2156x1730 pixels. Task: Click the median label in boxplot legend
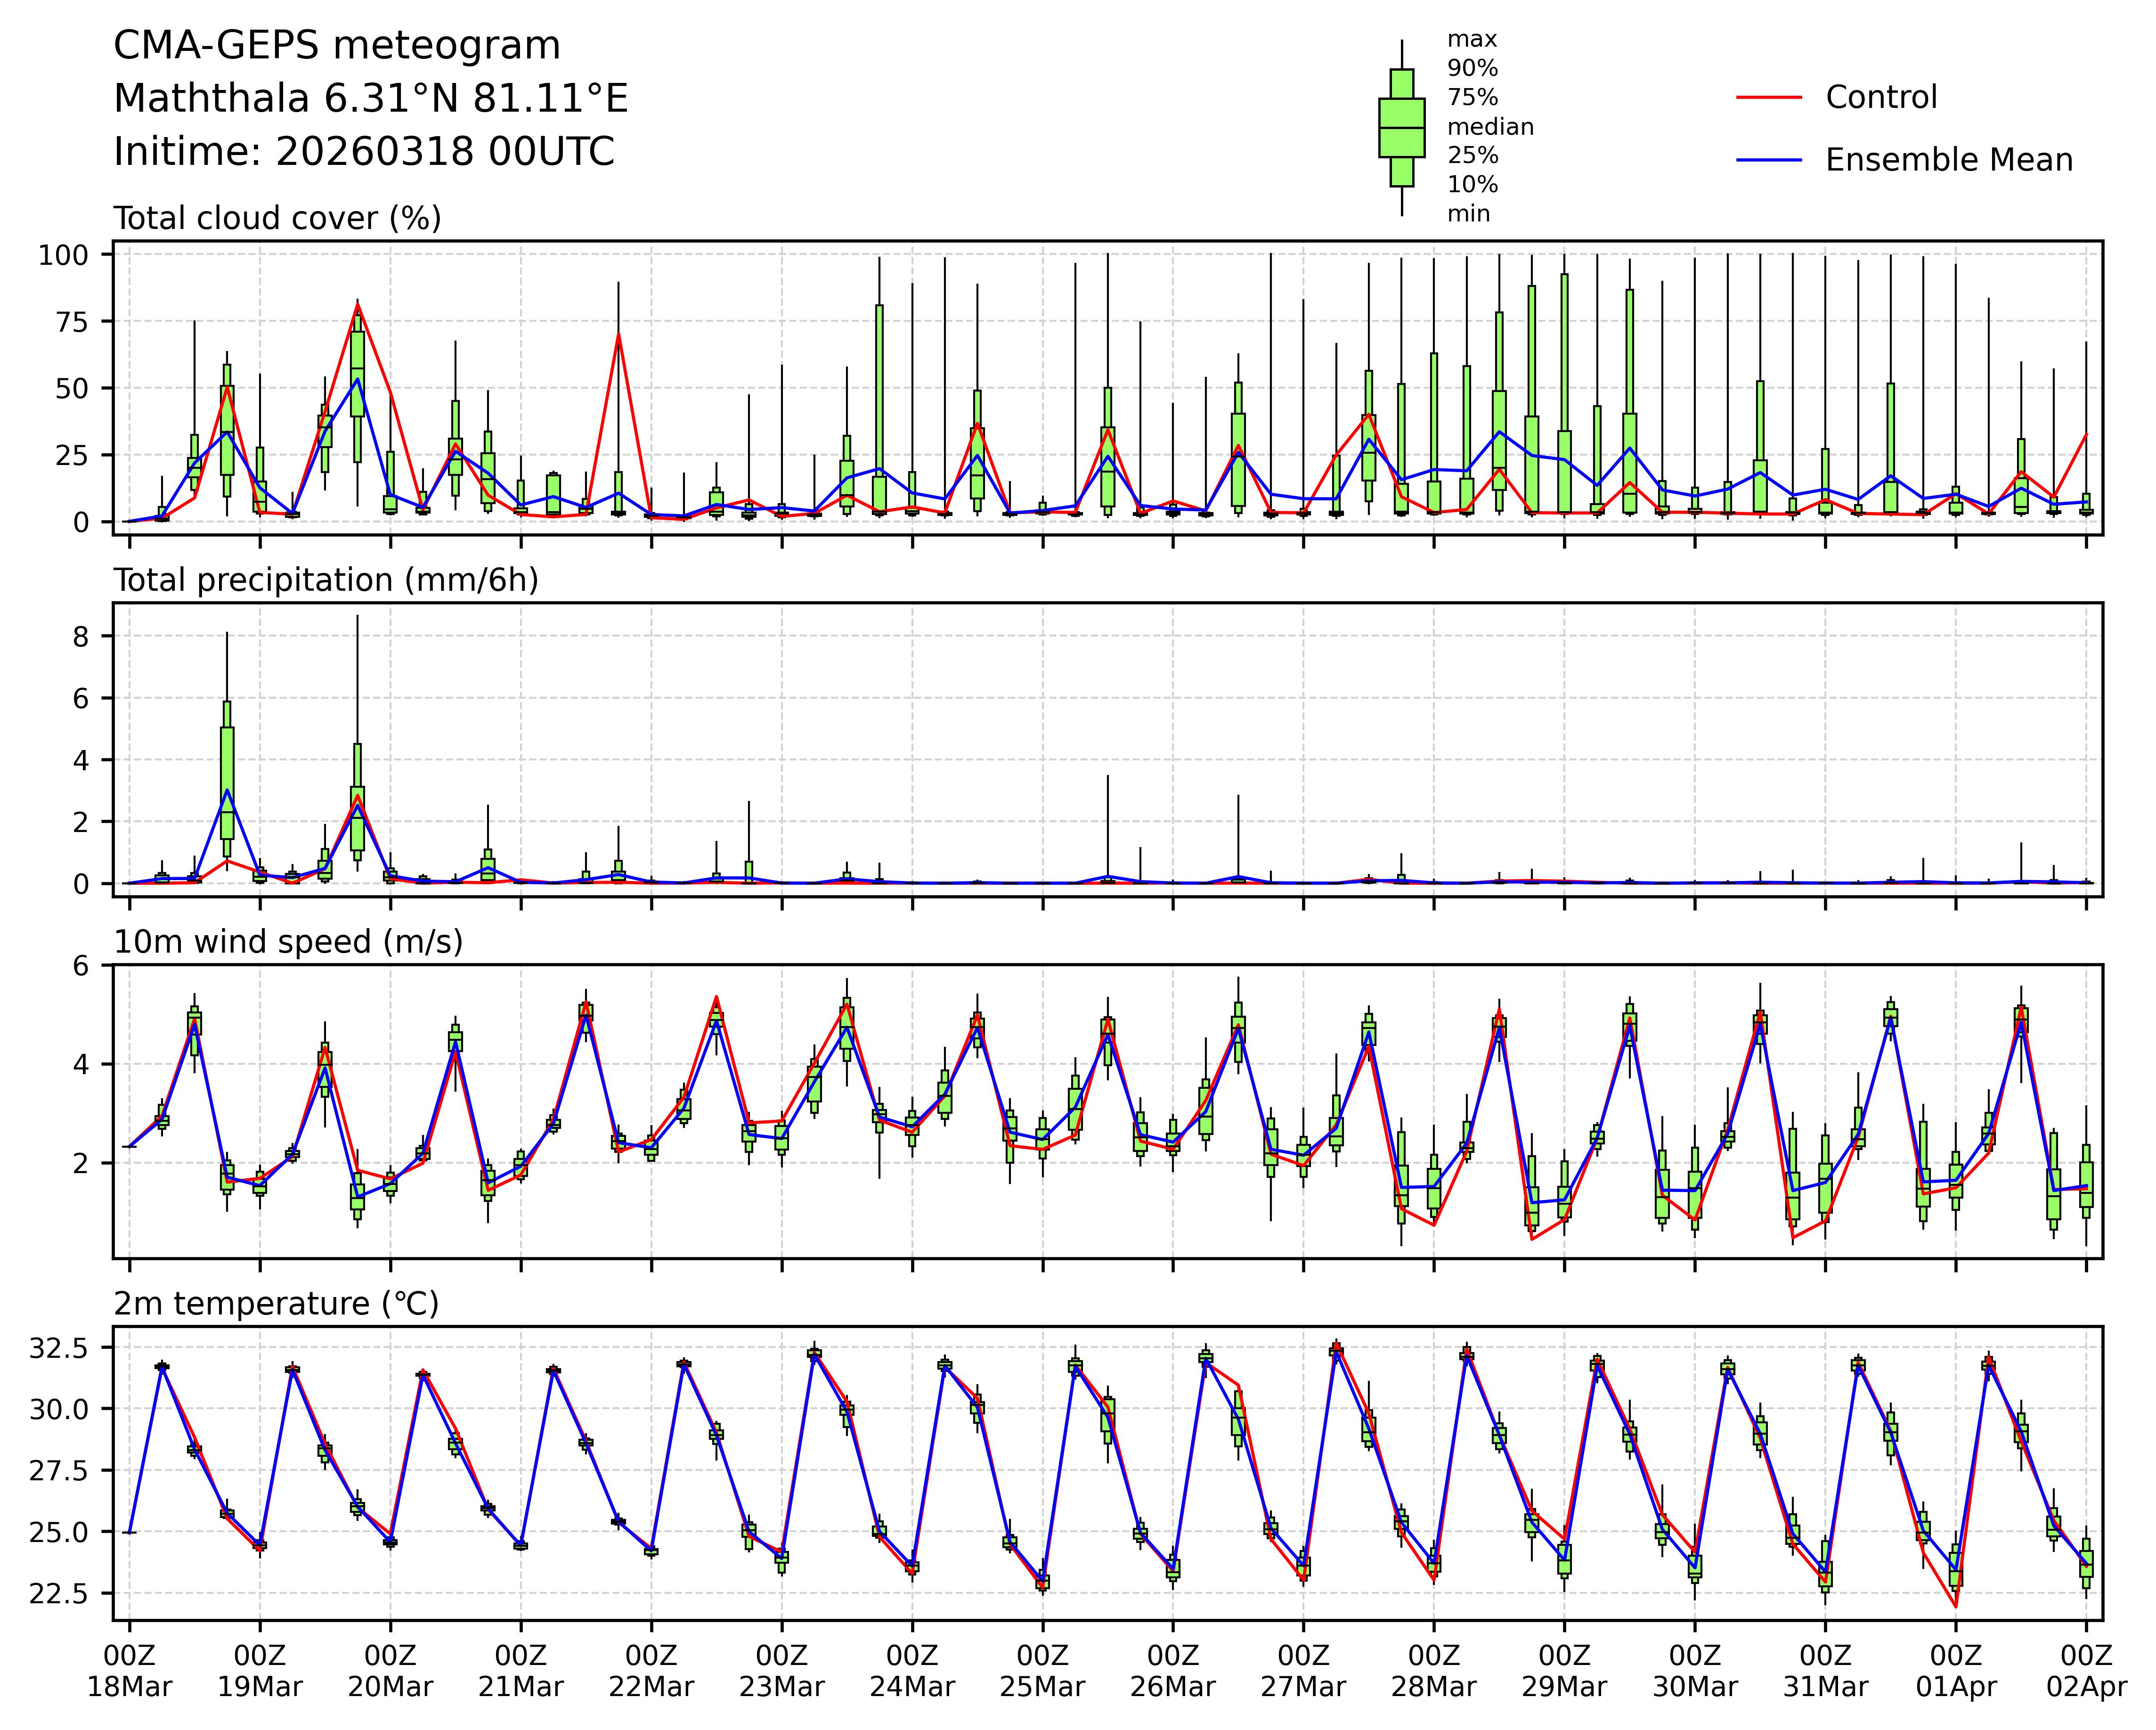coord(1490,127)
